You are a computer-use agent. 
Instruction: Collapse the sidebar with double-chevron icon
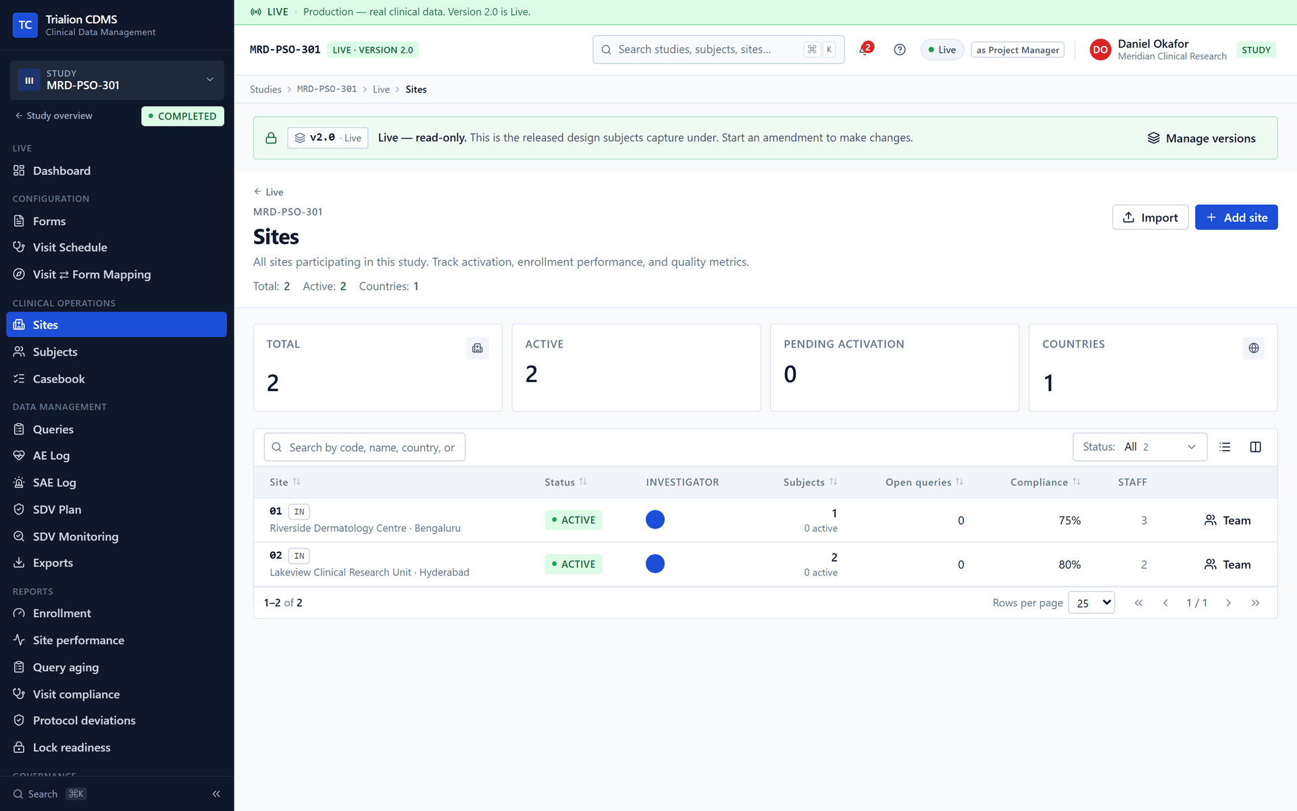216,793
